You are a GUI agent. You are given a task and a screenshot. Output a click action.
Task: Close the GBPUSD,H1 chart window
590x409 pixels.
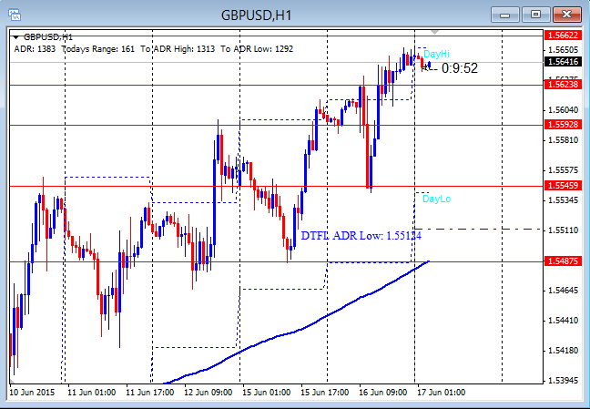[566, 15]
